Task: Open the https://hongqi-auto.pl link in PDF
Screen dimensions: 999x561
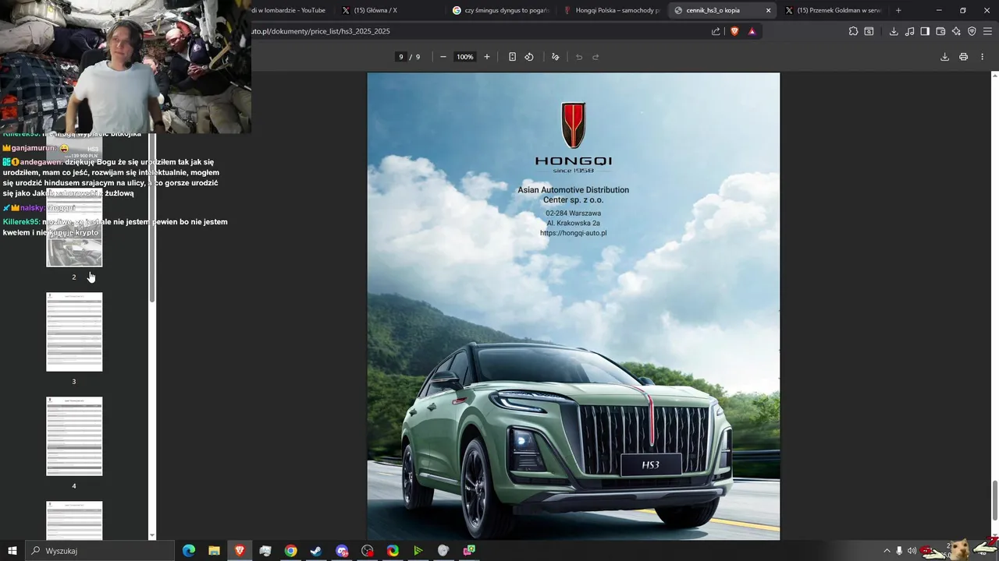Action: pyautogui.click(x=573, y=233)
